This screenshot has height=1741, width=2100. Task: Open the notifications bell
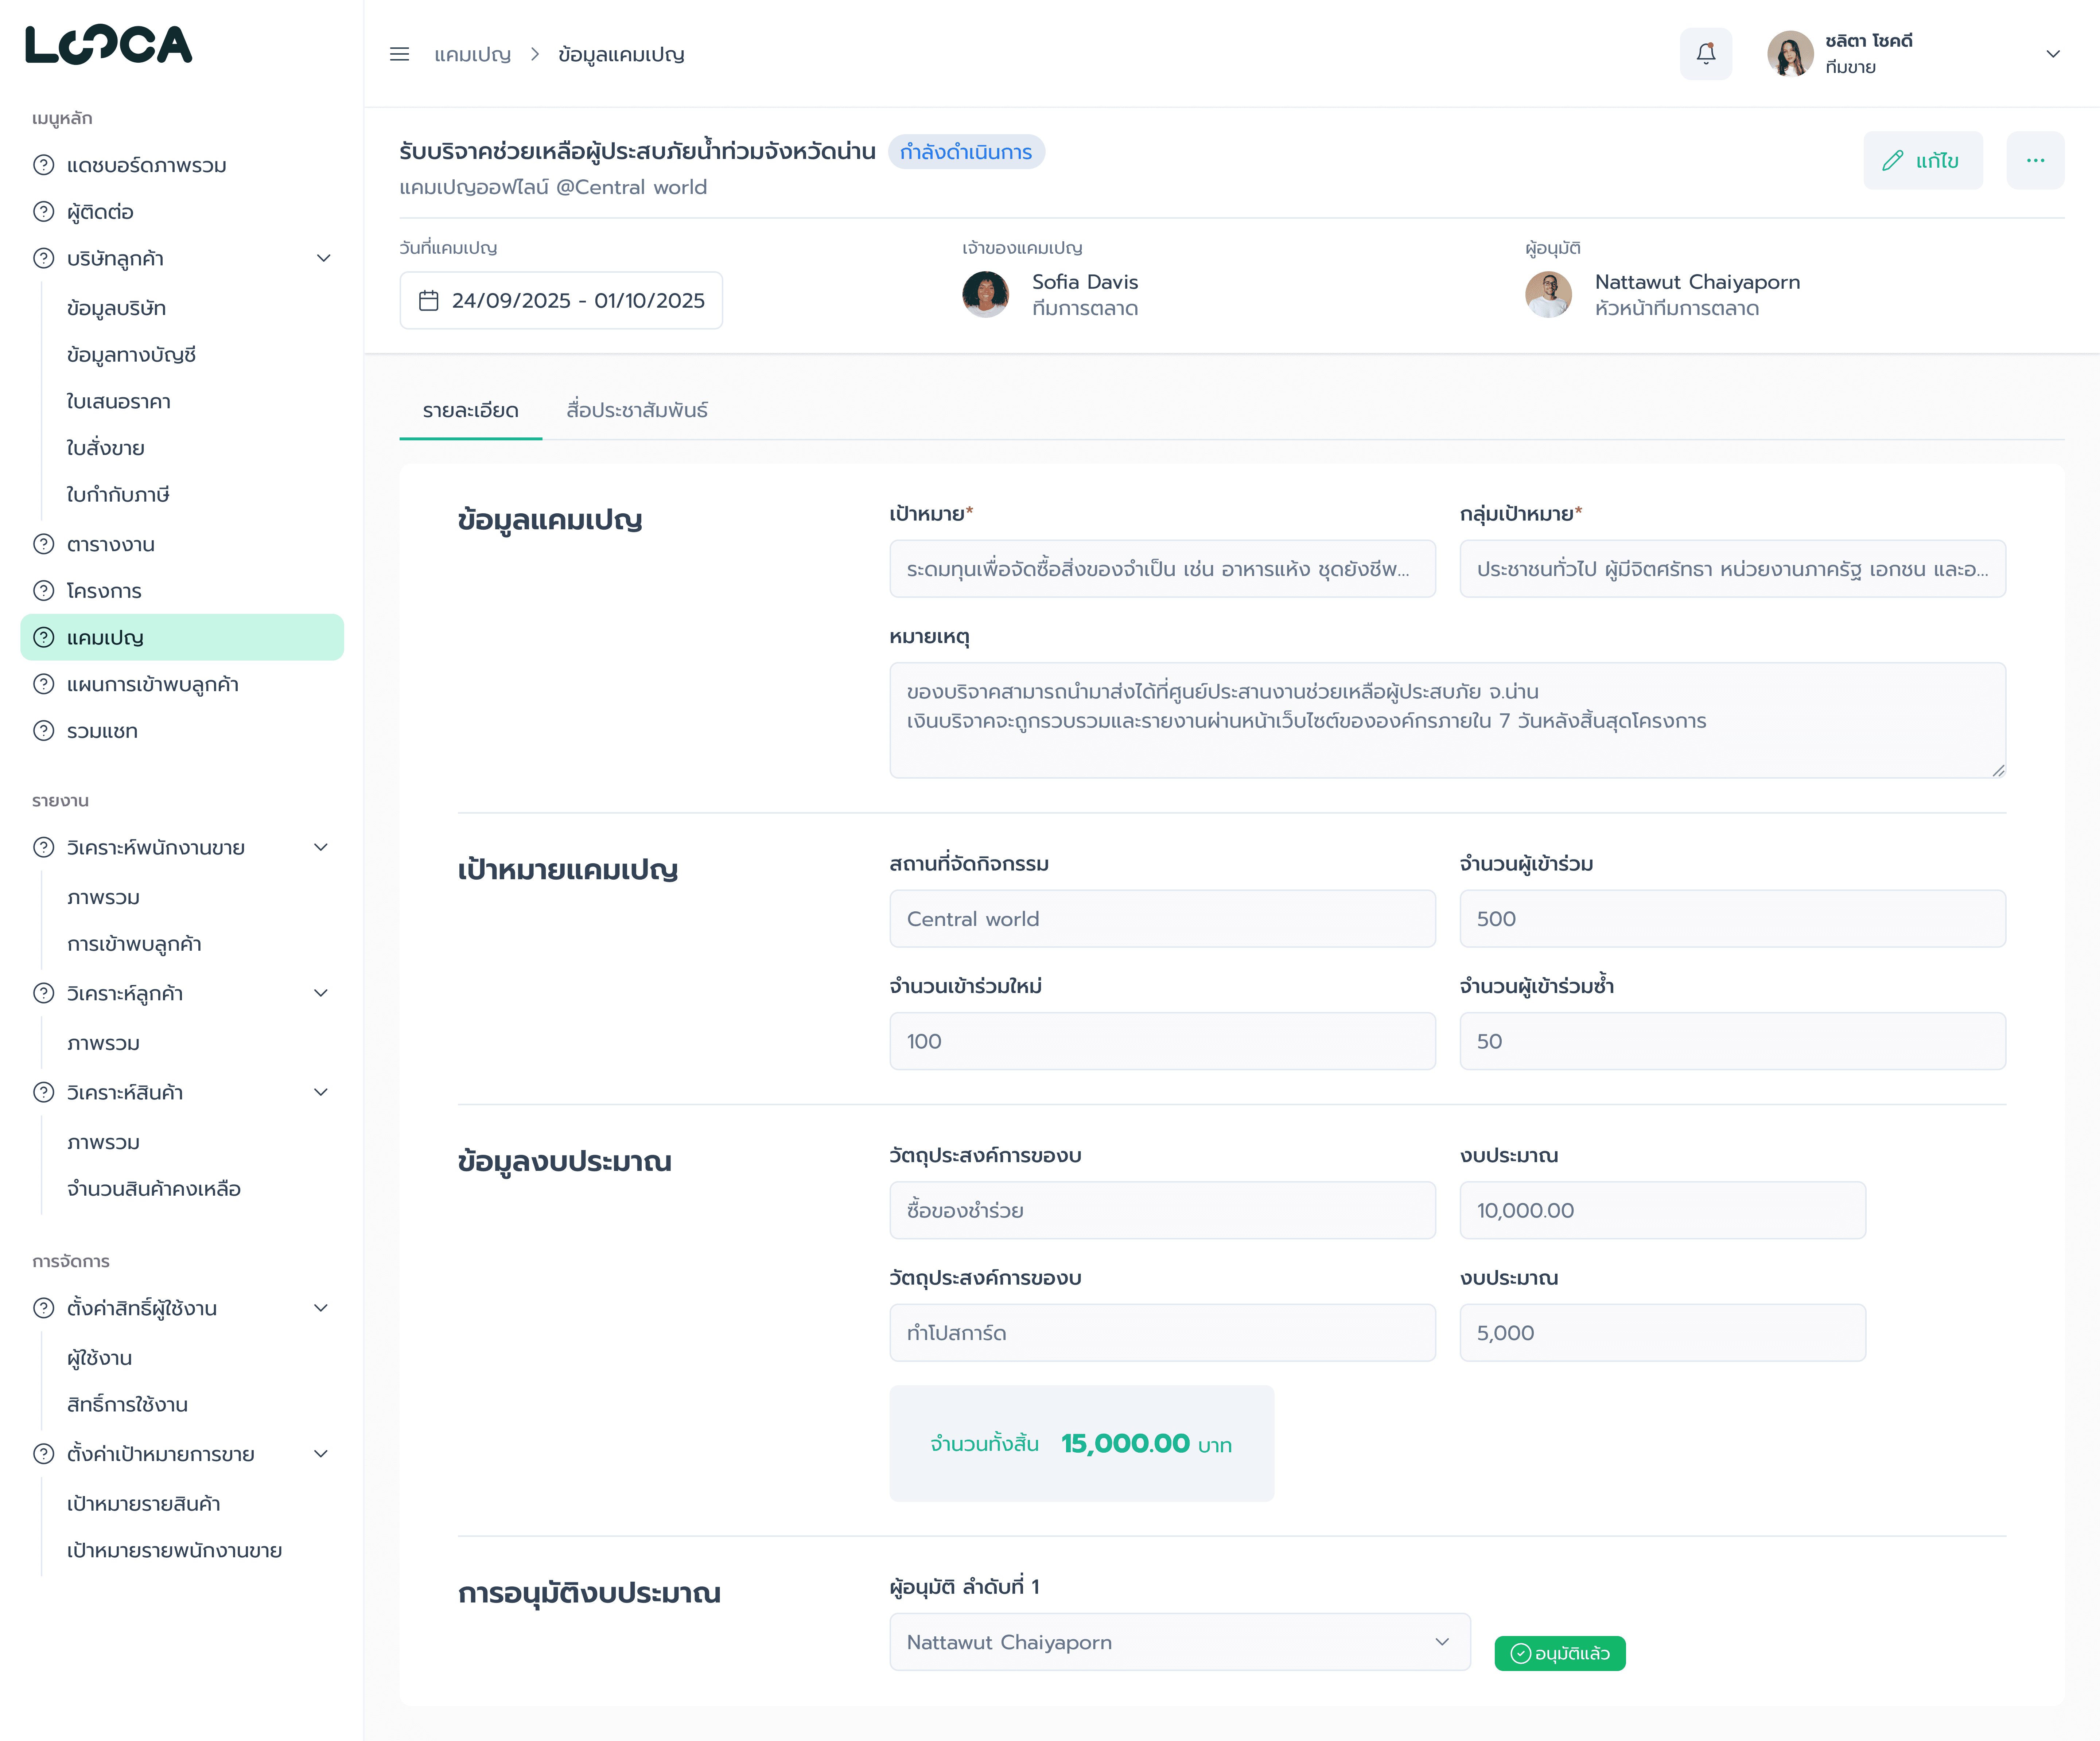pos(1705,54)
